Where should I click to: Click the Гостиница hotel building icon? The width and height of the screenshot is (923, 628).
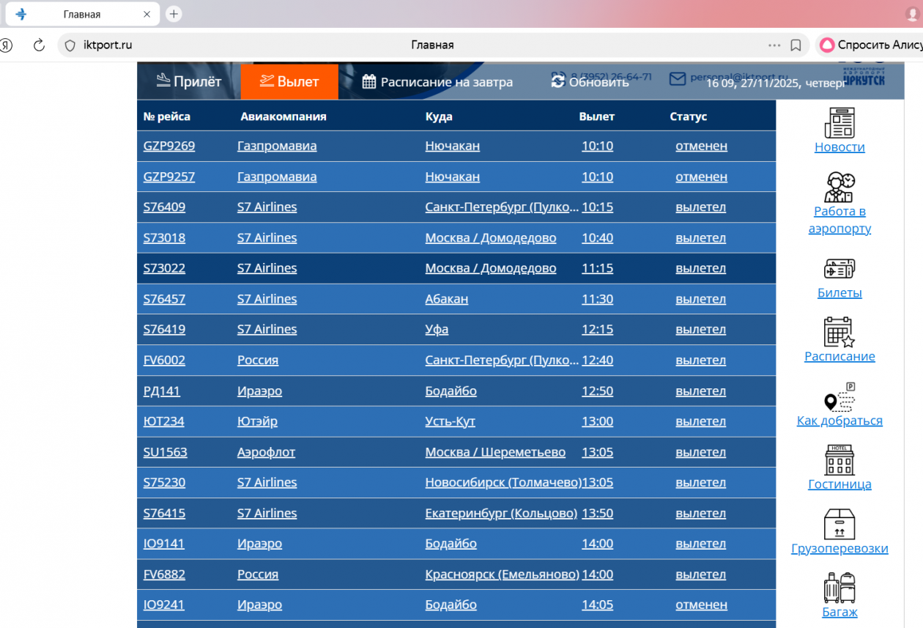(x=839, y=460)
